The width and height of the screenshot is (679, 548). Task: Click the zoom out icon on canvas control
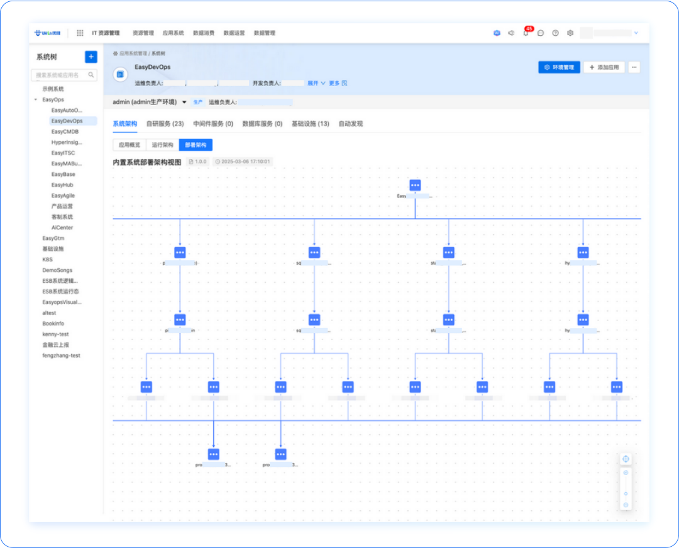626,505
